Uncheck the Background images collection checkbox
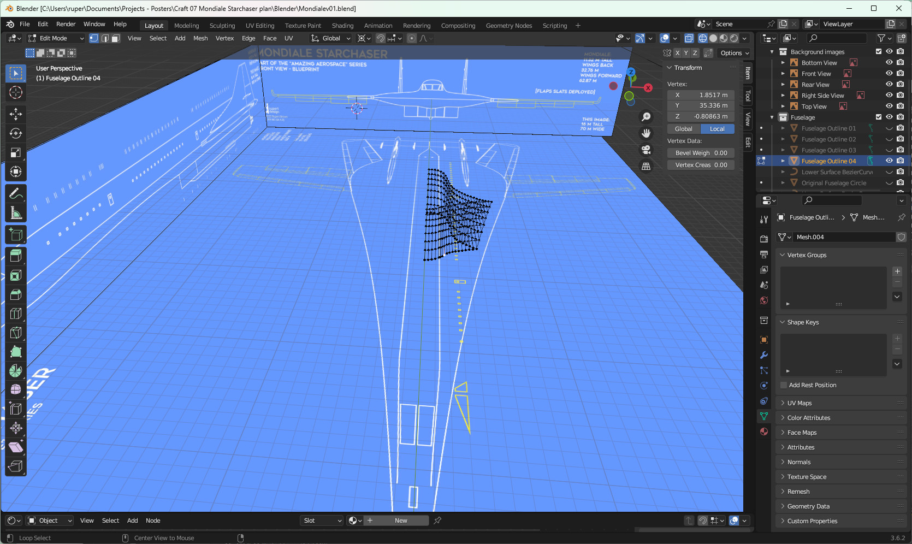The width and height of the screenshot is (912, 544). coord(879,51)
